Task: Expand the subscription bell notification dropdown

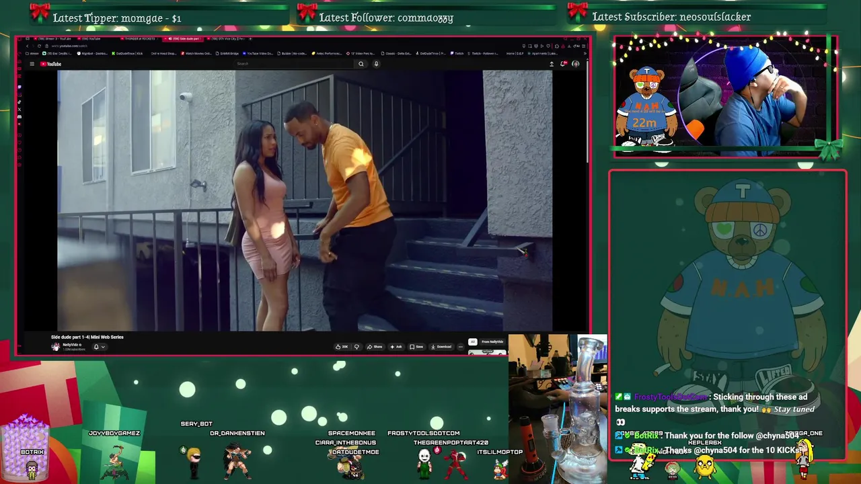Action: 99,347
